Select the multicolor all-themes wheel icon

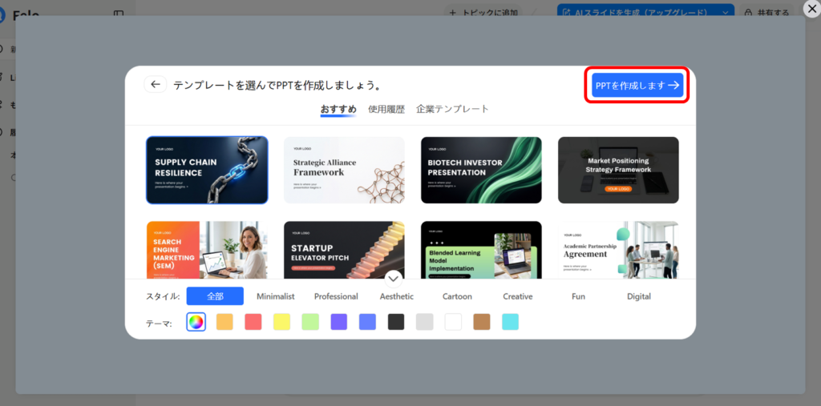[x=196, y=322]
